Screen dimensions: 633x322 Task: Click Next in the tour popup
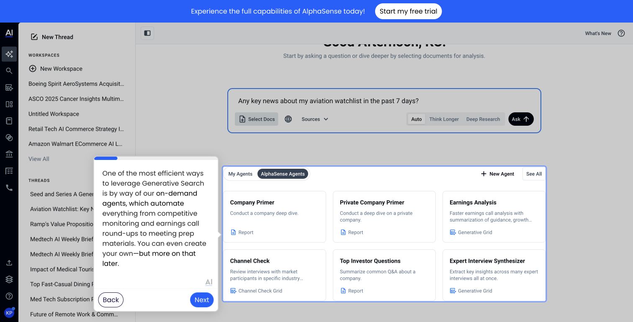[x=202, y=300]
